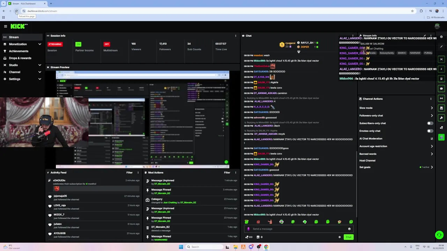447x251 pixels.
Task: Open the hamburger sidebar menu
Action: 6,26
